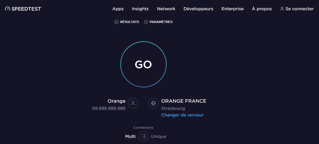Screen dimensions: 319x144
Task: Select the Multi connection mode
Action: pyautogui.click(x=130, y=136)
